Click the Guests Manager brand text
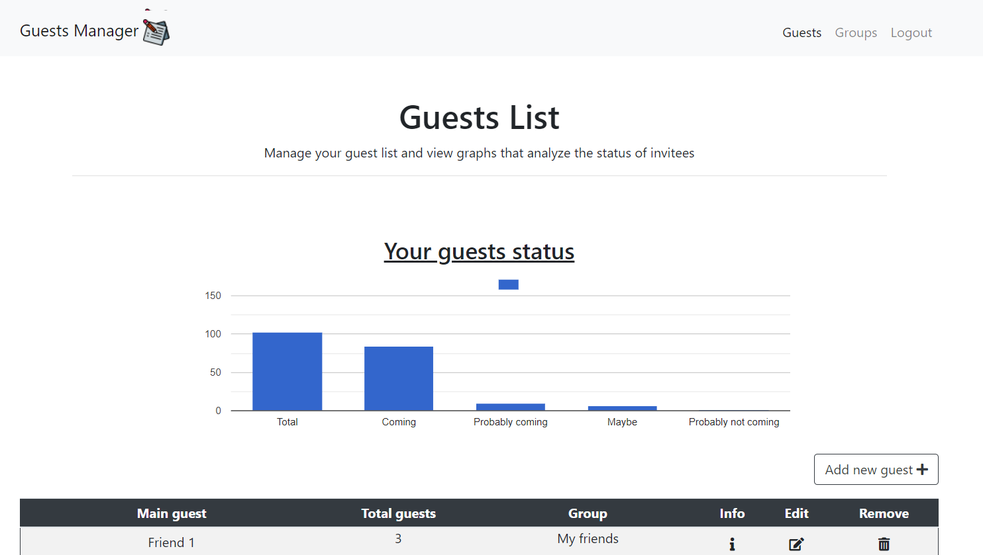 point(79,31)
